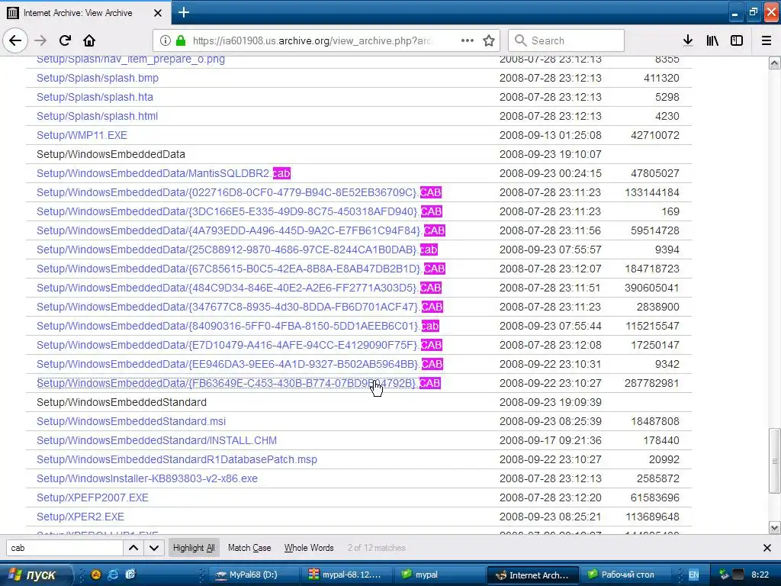Open the {022716D8-0CF0-4779...} CAB link
This screenshot has width=781, height=586.
(239, 192)
